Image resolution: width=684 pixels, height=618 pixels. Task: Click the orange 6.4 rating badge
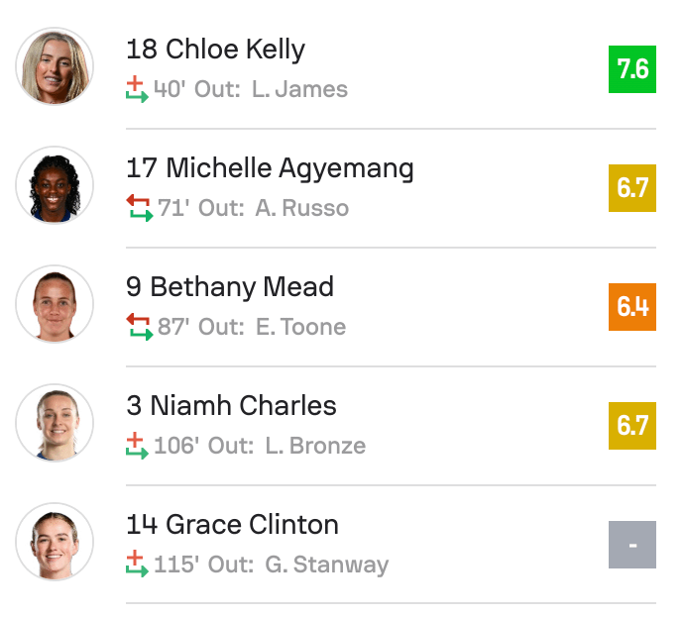[x=632, y=306]
